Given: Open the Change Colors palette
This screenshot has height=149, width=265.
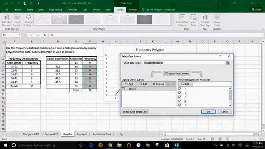Looking at the screenshot, I should pyautogui.click(x=29, y=20).
